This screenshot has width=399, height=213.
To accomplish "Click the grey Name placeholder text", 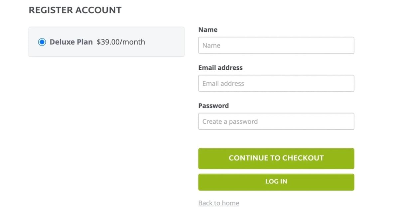I will (x=211, y=45).
